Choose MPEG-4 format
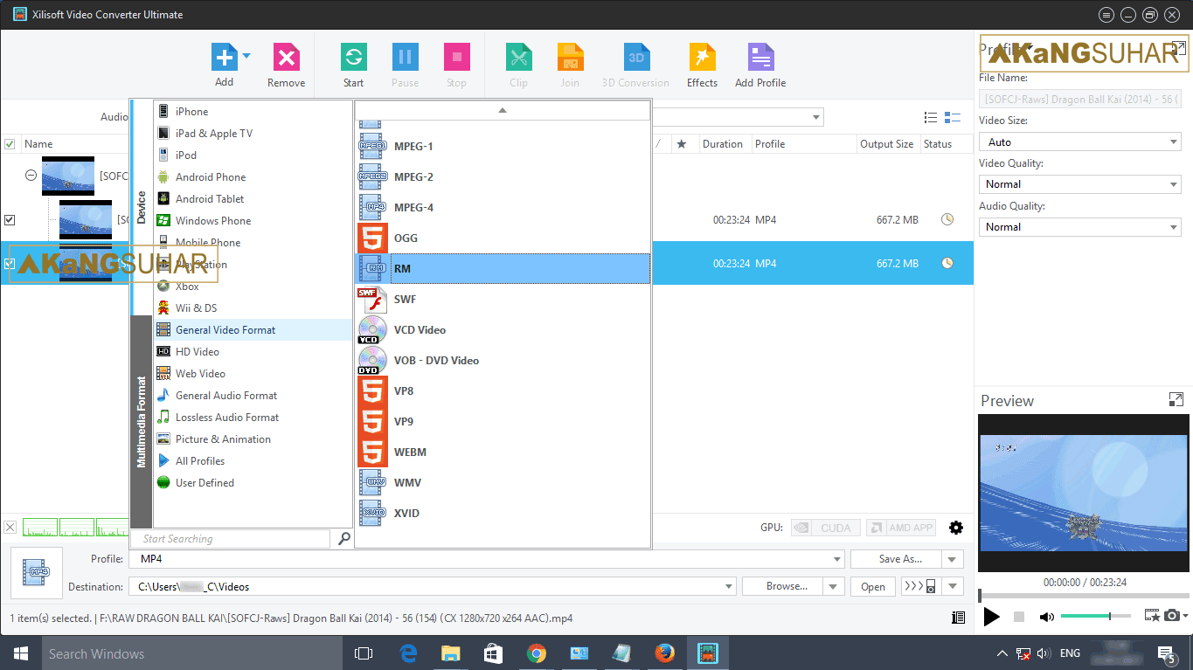 coord(503,208)
